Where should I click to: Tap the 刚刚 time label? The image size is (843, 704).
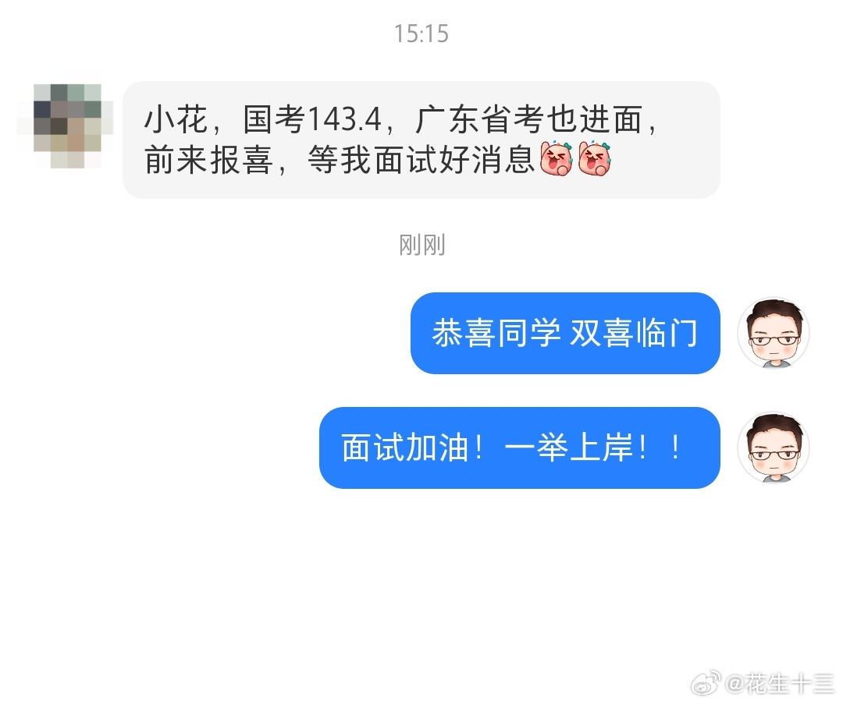(x=422, y=245)
